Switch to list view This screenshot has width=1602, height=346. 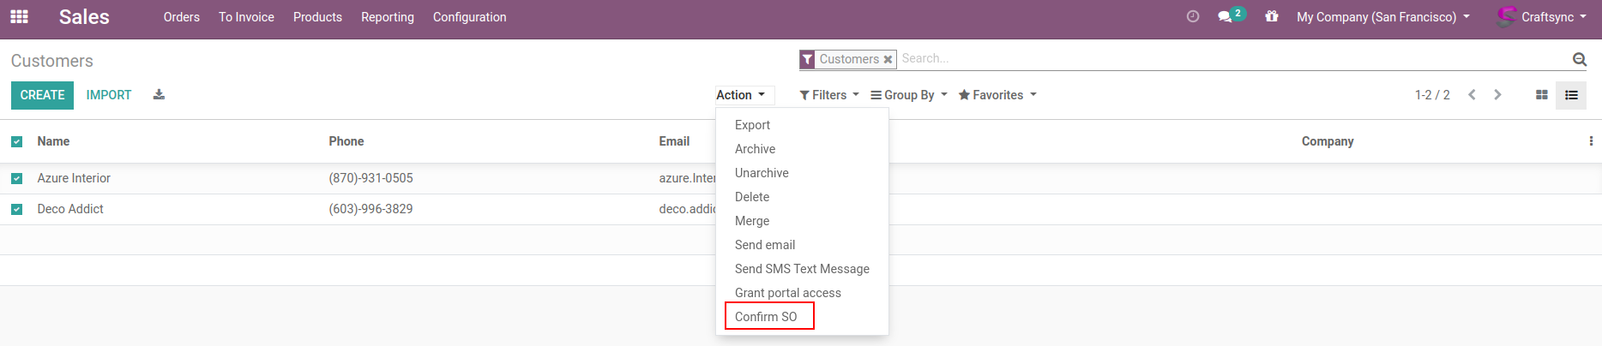(x=1571, y=95)
